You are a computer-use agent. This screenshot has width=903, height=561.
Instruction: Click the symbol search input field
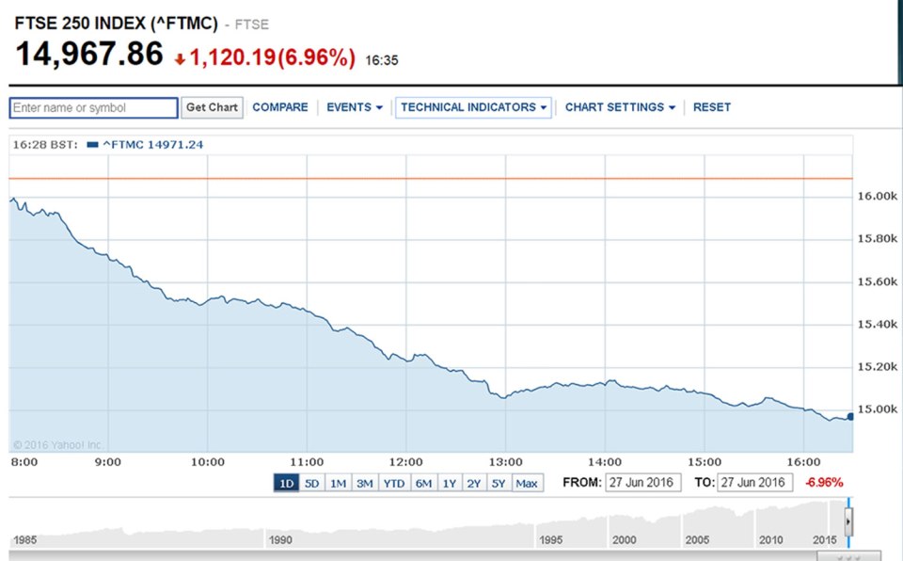coord(94,108)
